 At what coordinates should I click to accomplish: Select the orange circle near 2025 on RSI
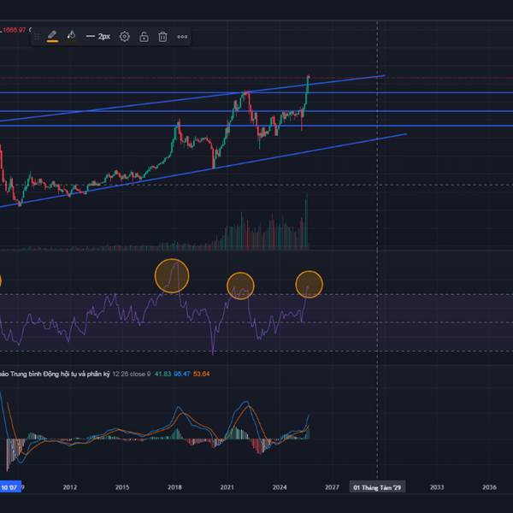[x=310, y=285]
